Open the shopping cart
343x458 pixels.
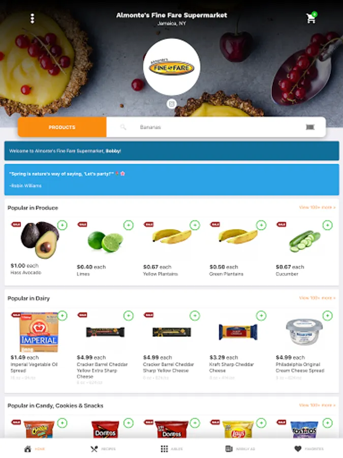click(x=311, y=18)
